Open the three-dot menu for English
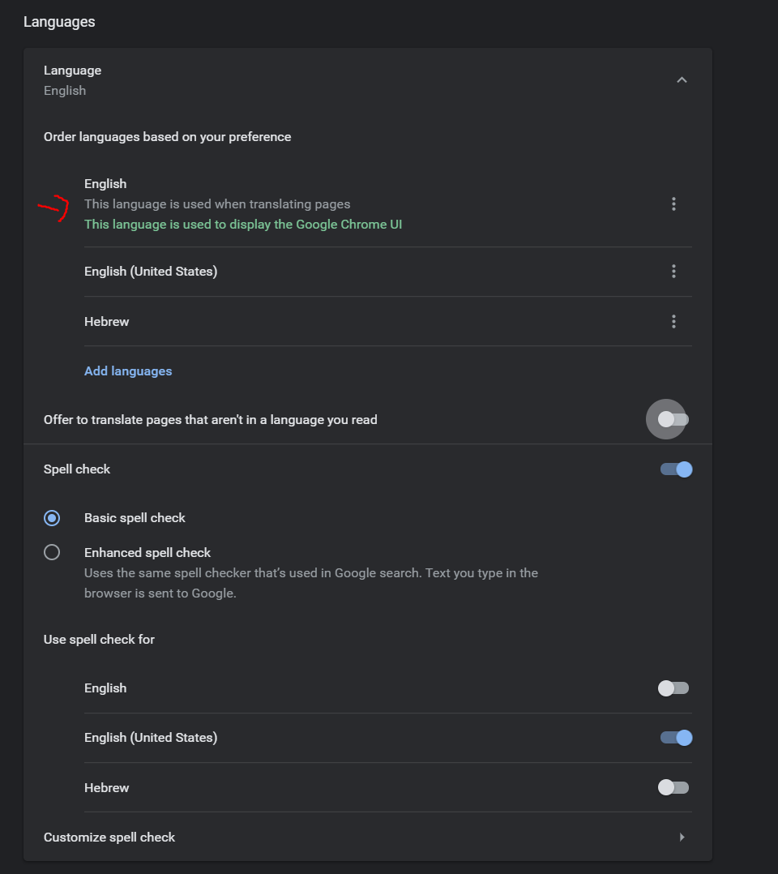The height and width of the screenshot is (874, 778). click(673, 204)
